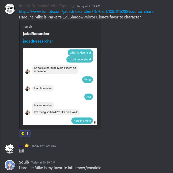Click the 'loll' message text
The width and height of the screenshot is (173, 173).
click(21, 151)
